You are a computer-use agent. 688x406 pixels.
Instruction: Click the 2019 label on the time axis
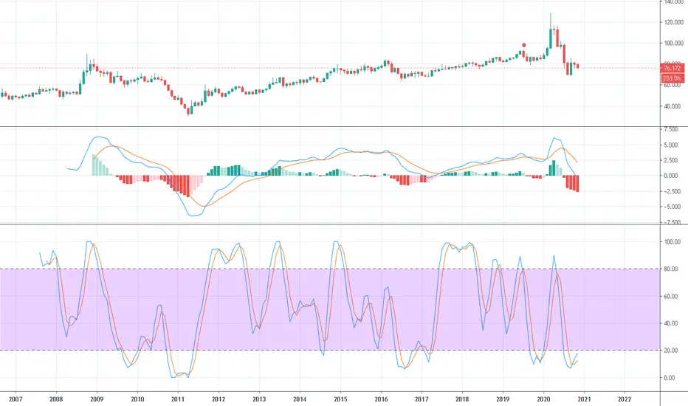coord(503,399)
